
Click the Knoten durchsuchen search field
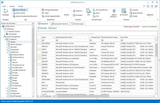[16, 23]
